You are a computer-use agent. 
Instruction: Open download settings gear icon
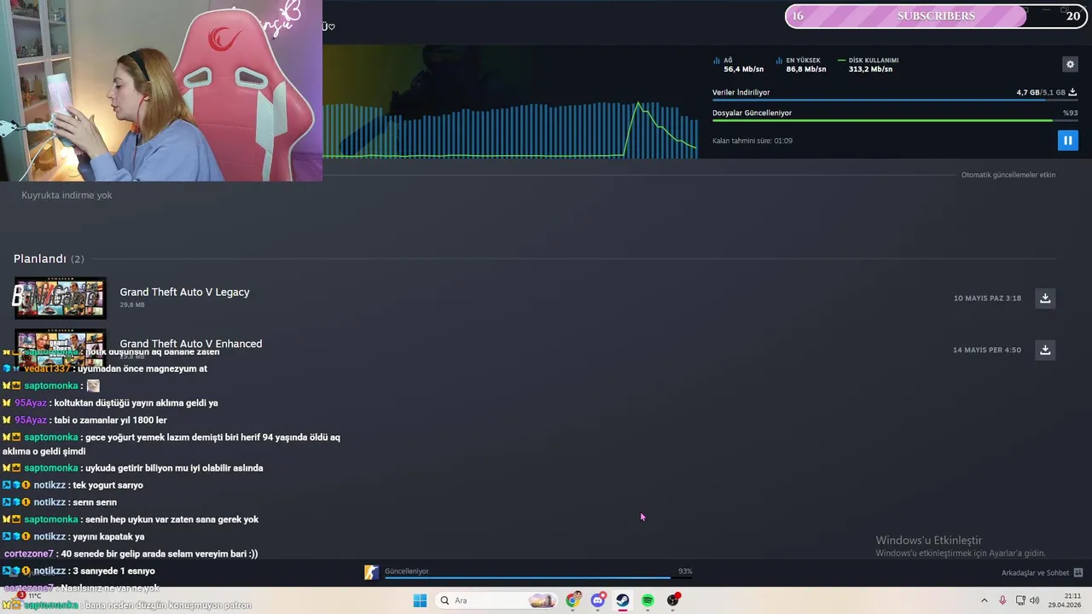pos(1070,64)
